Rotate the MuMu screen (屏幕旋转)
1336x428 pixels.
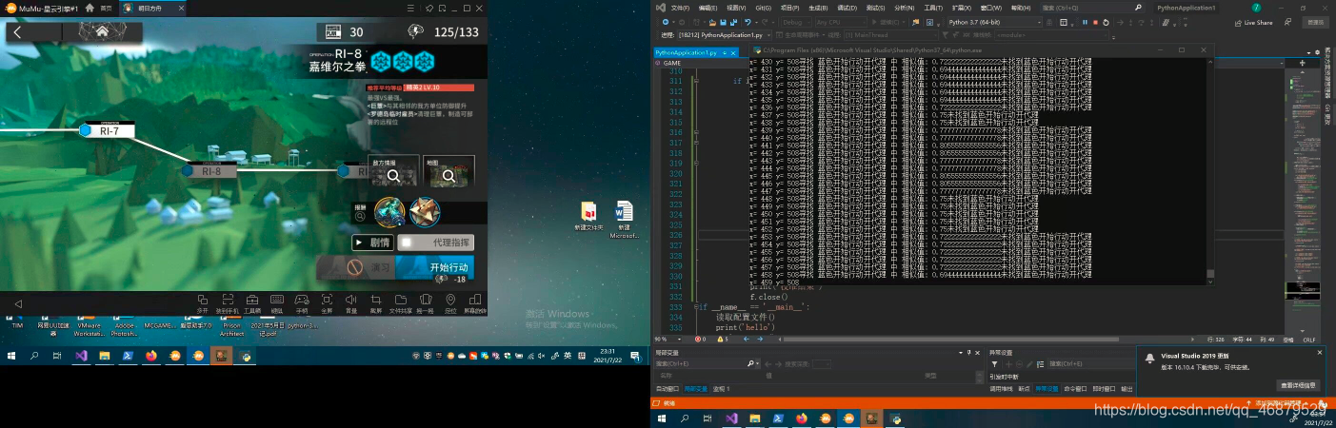[x=474, y=302]
